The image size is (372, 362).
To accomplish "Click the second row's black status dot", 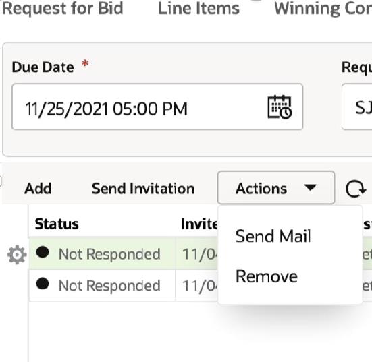I will [x=43, y=284].
